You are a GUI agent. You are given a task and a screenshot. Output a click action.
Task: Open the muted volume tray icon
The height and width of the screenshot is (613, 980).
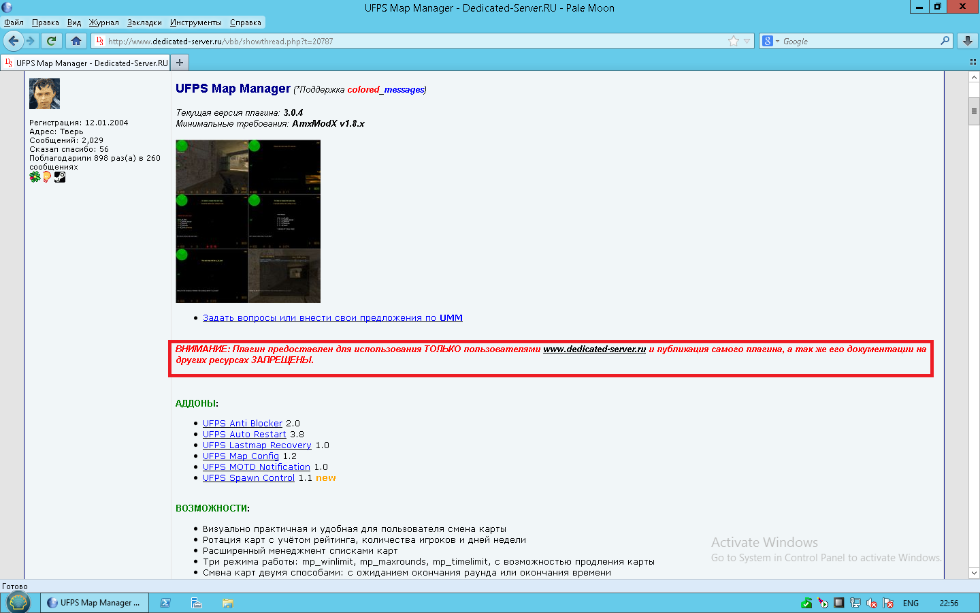(x=872, y=603)
